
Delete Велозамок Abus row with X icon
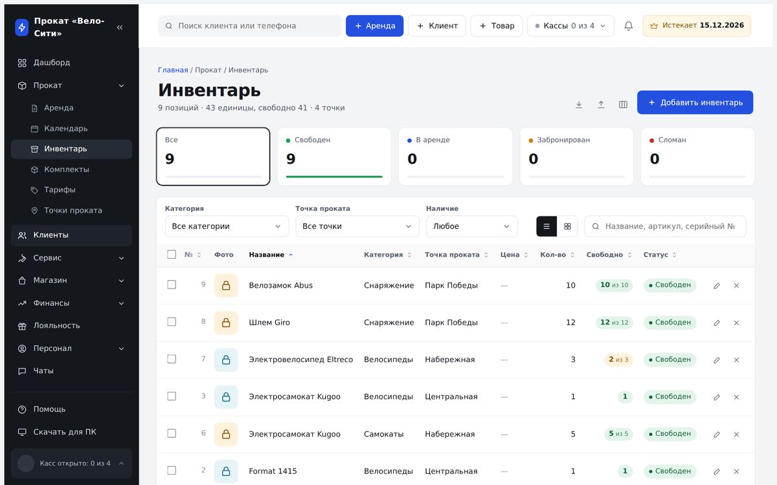pyautogui.click(x=736, y=285)
